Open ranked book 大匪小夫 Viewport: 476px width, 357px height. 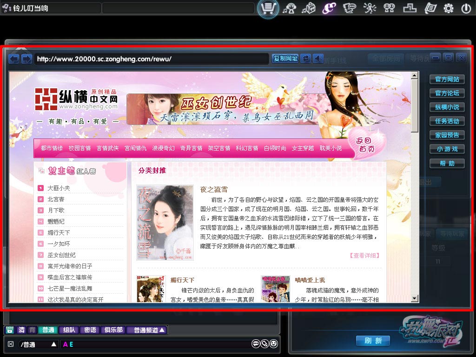[59, 188]
